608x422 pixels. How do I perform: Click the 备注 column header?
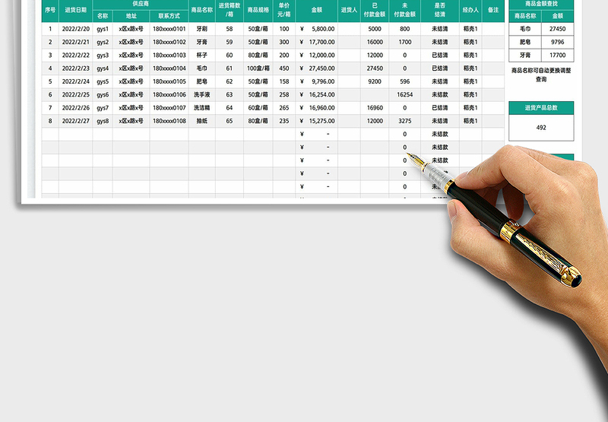click(493, 10)
